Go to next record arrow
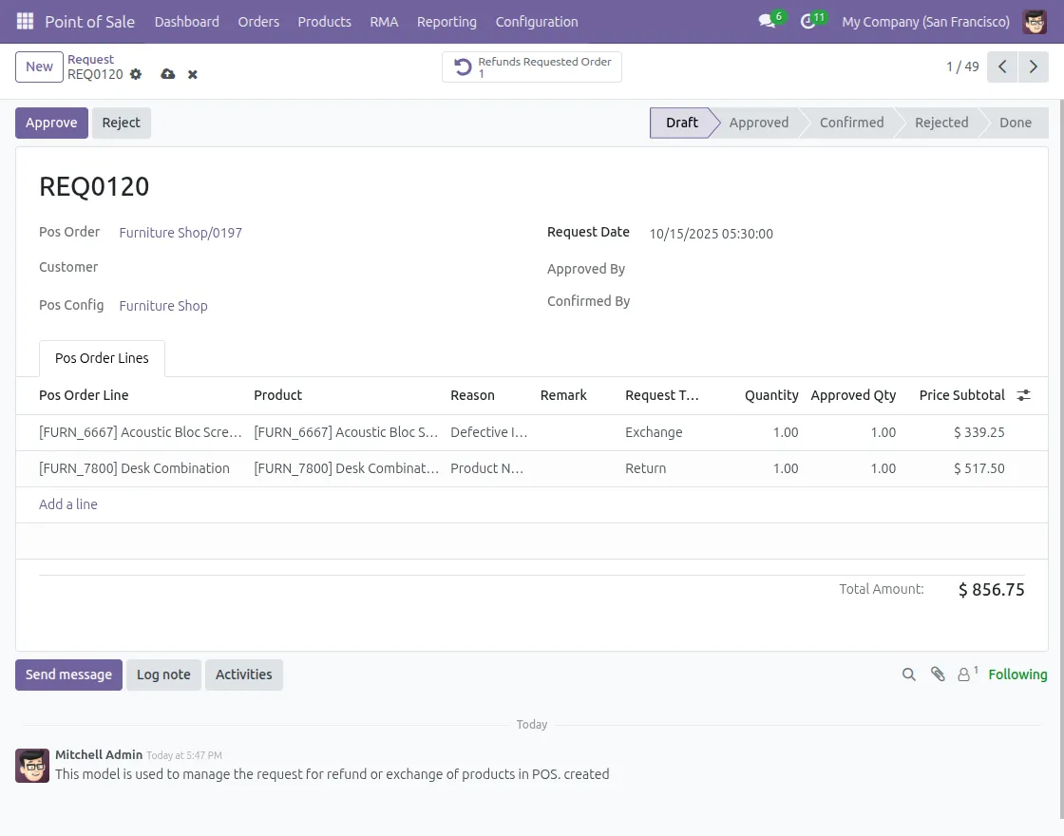 [1033, 66]
